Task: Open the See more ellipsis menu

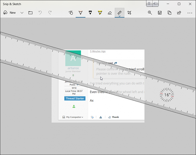Action: pyautogui.click(x=190, y=13)
